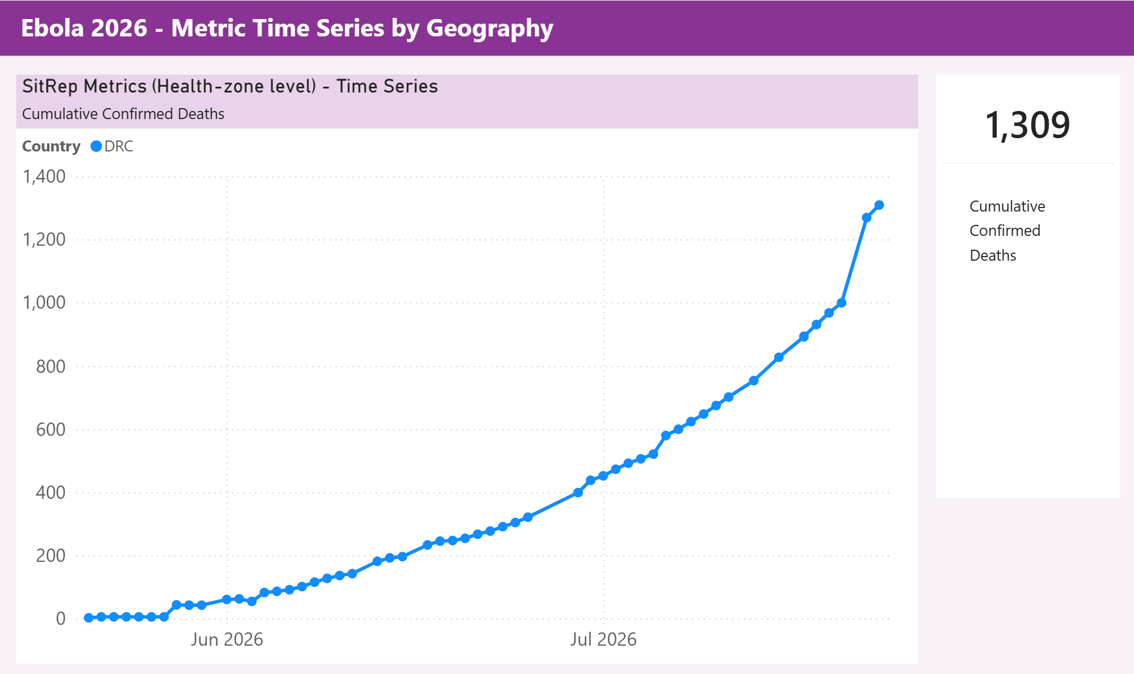1134x674 pixels.
Task: Click the SitRep Metrics Time Series title
Action: pos(230,86)
